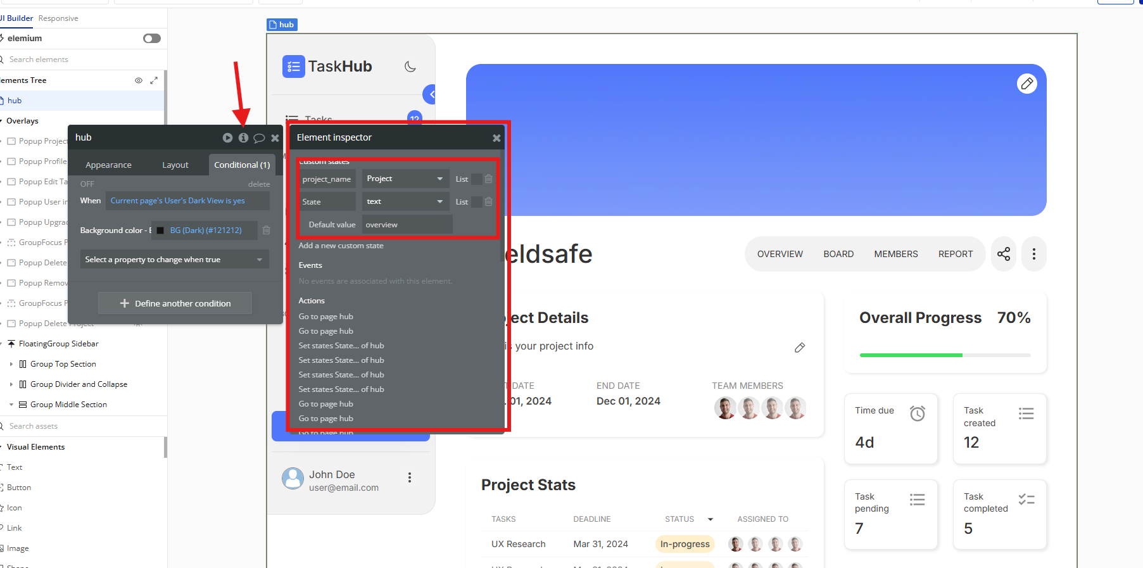Screen dimensions: 1143x568
Task: Click the pencil edit icon on blue banner
Action: pyautogui.click(x=1026, y=84)
